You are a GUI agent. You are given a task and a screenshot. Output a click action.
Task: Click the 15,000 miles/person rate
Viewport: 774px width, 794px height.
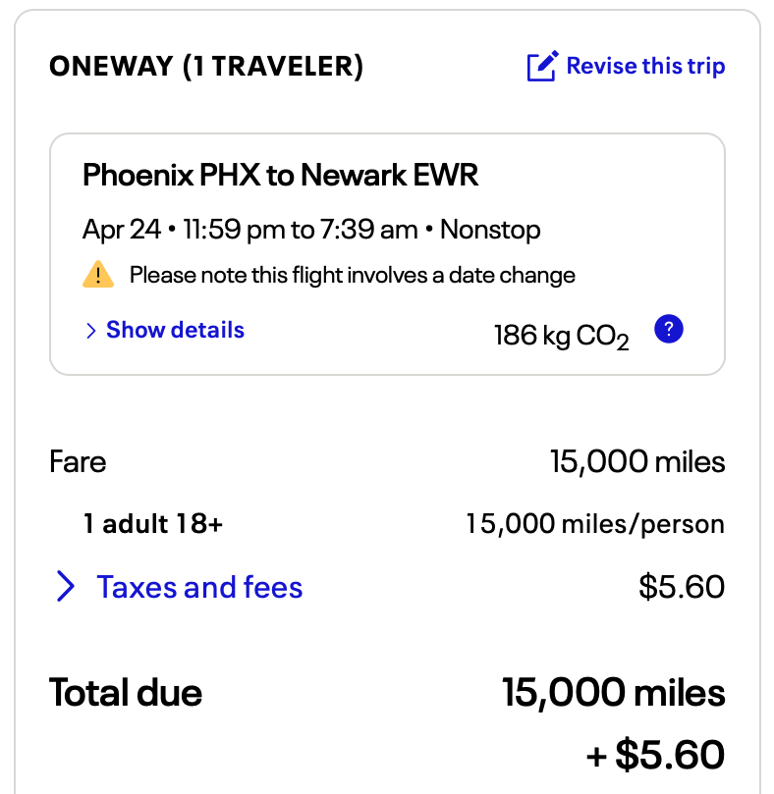tap(595, 524)
